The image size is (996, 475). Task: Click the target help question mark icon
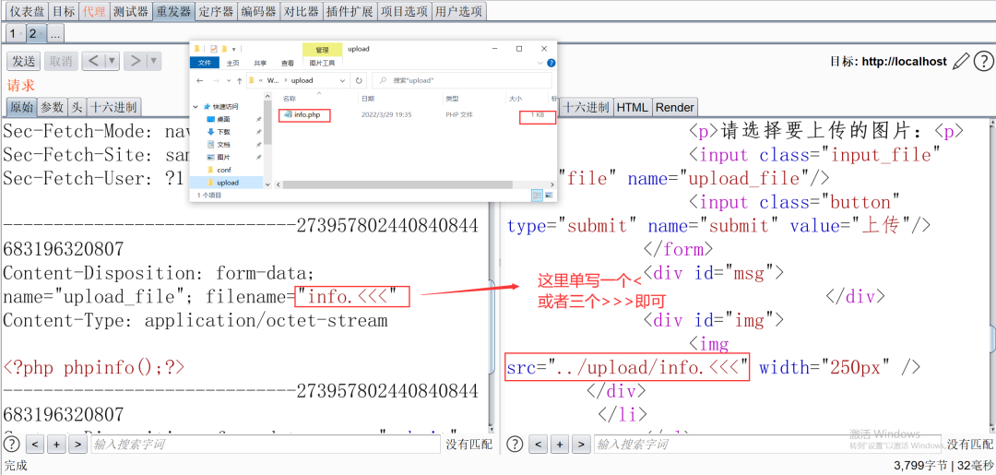pyautogui.click(x=982, y=61)
